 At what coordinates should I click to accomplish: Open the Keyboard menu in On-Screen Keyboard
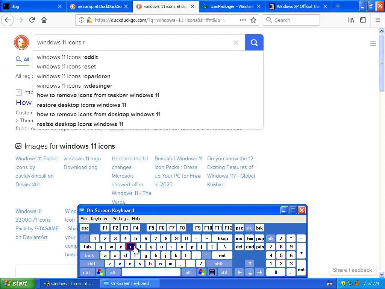[x=100, y=219]
